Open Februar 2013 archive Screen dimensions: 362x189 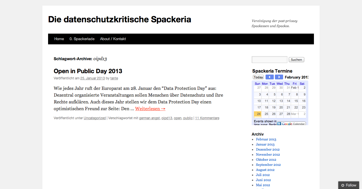click(266, 139)
